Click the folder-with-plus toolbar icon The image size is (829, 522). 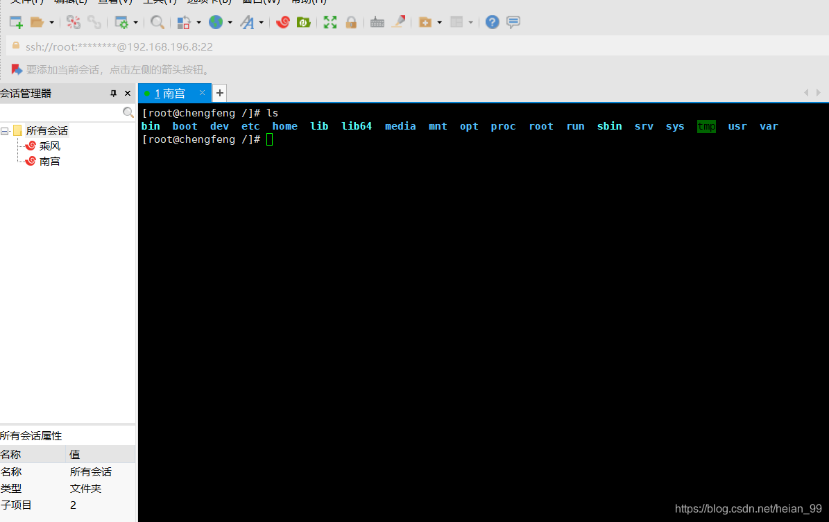pyautogui.click(x=425, y=22)
